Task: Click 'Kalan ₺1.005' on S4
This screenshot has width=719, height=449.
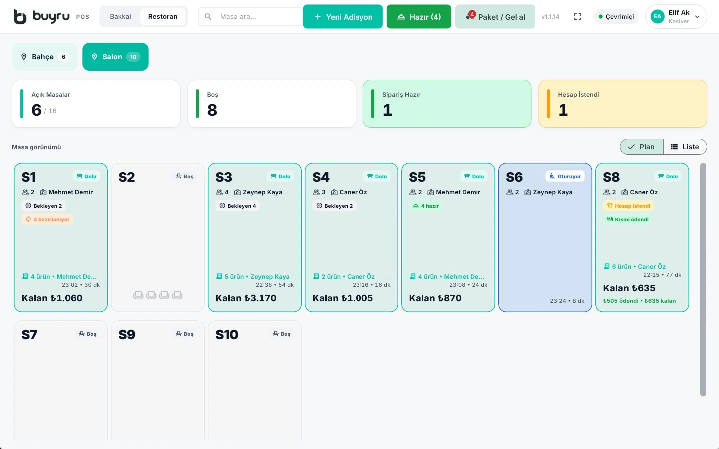Action: pyautogui.click(x=343, y=298)
